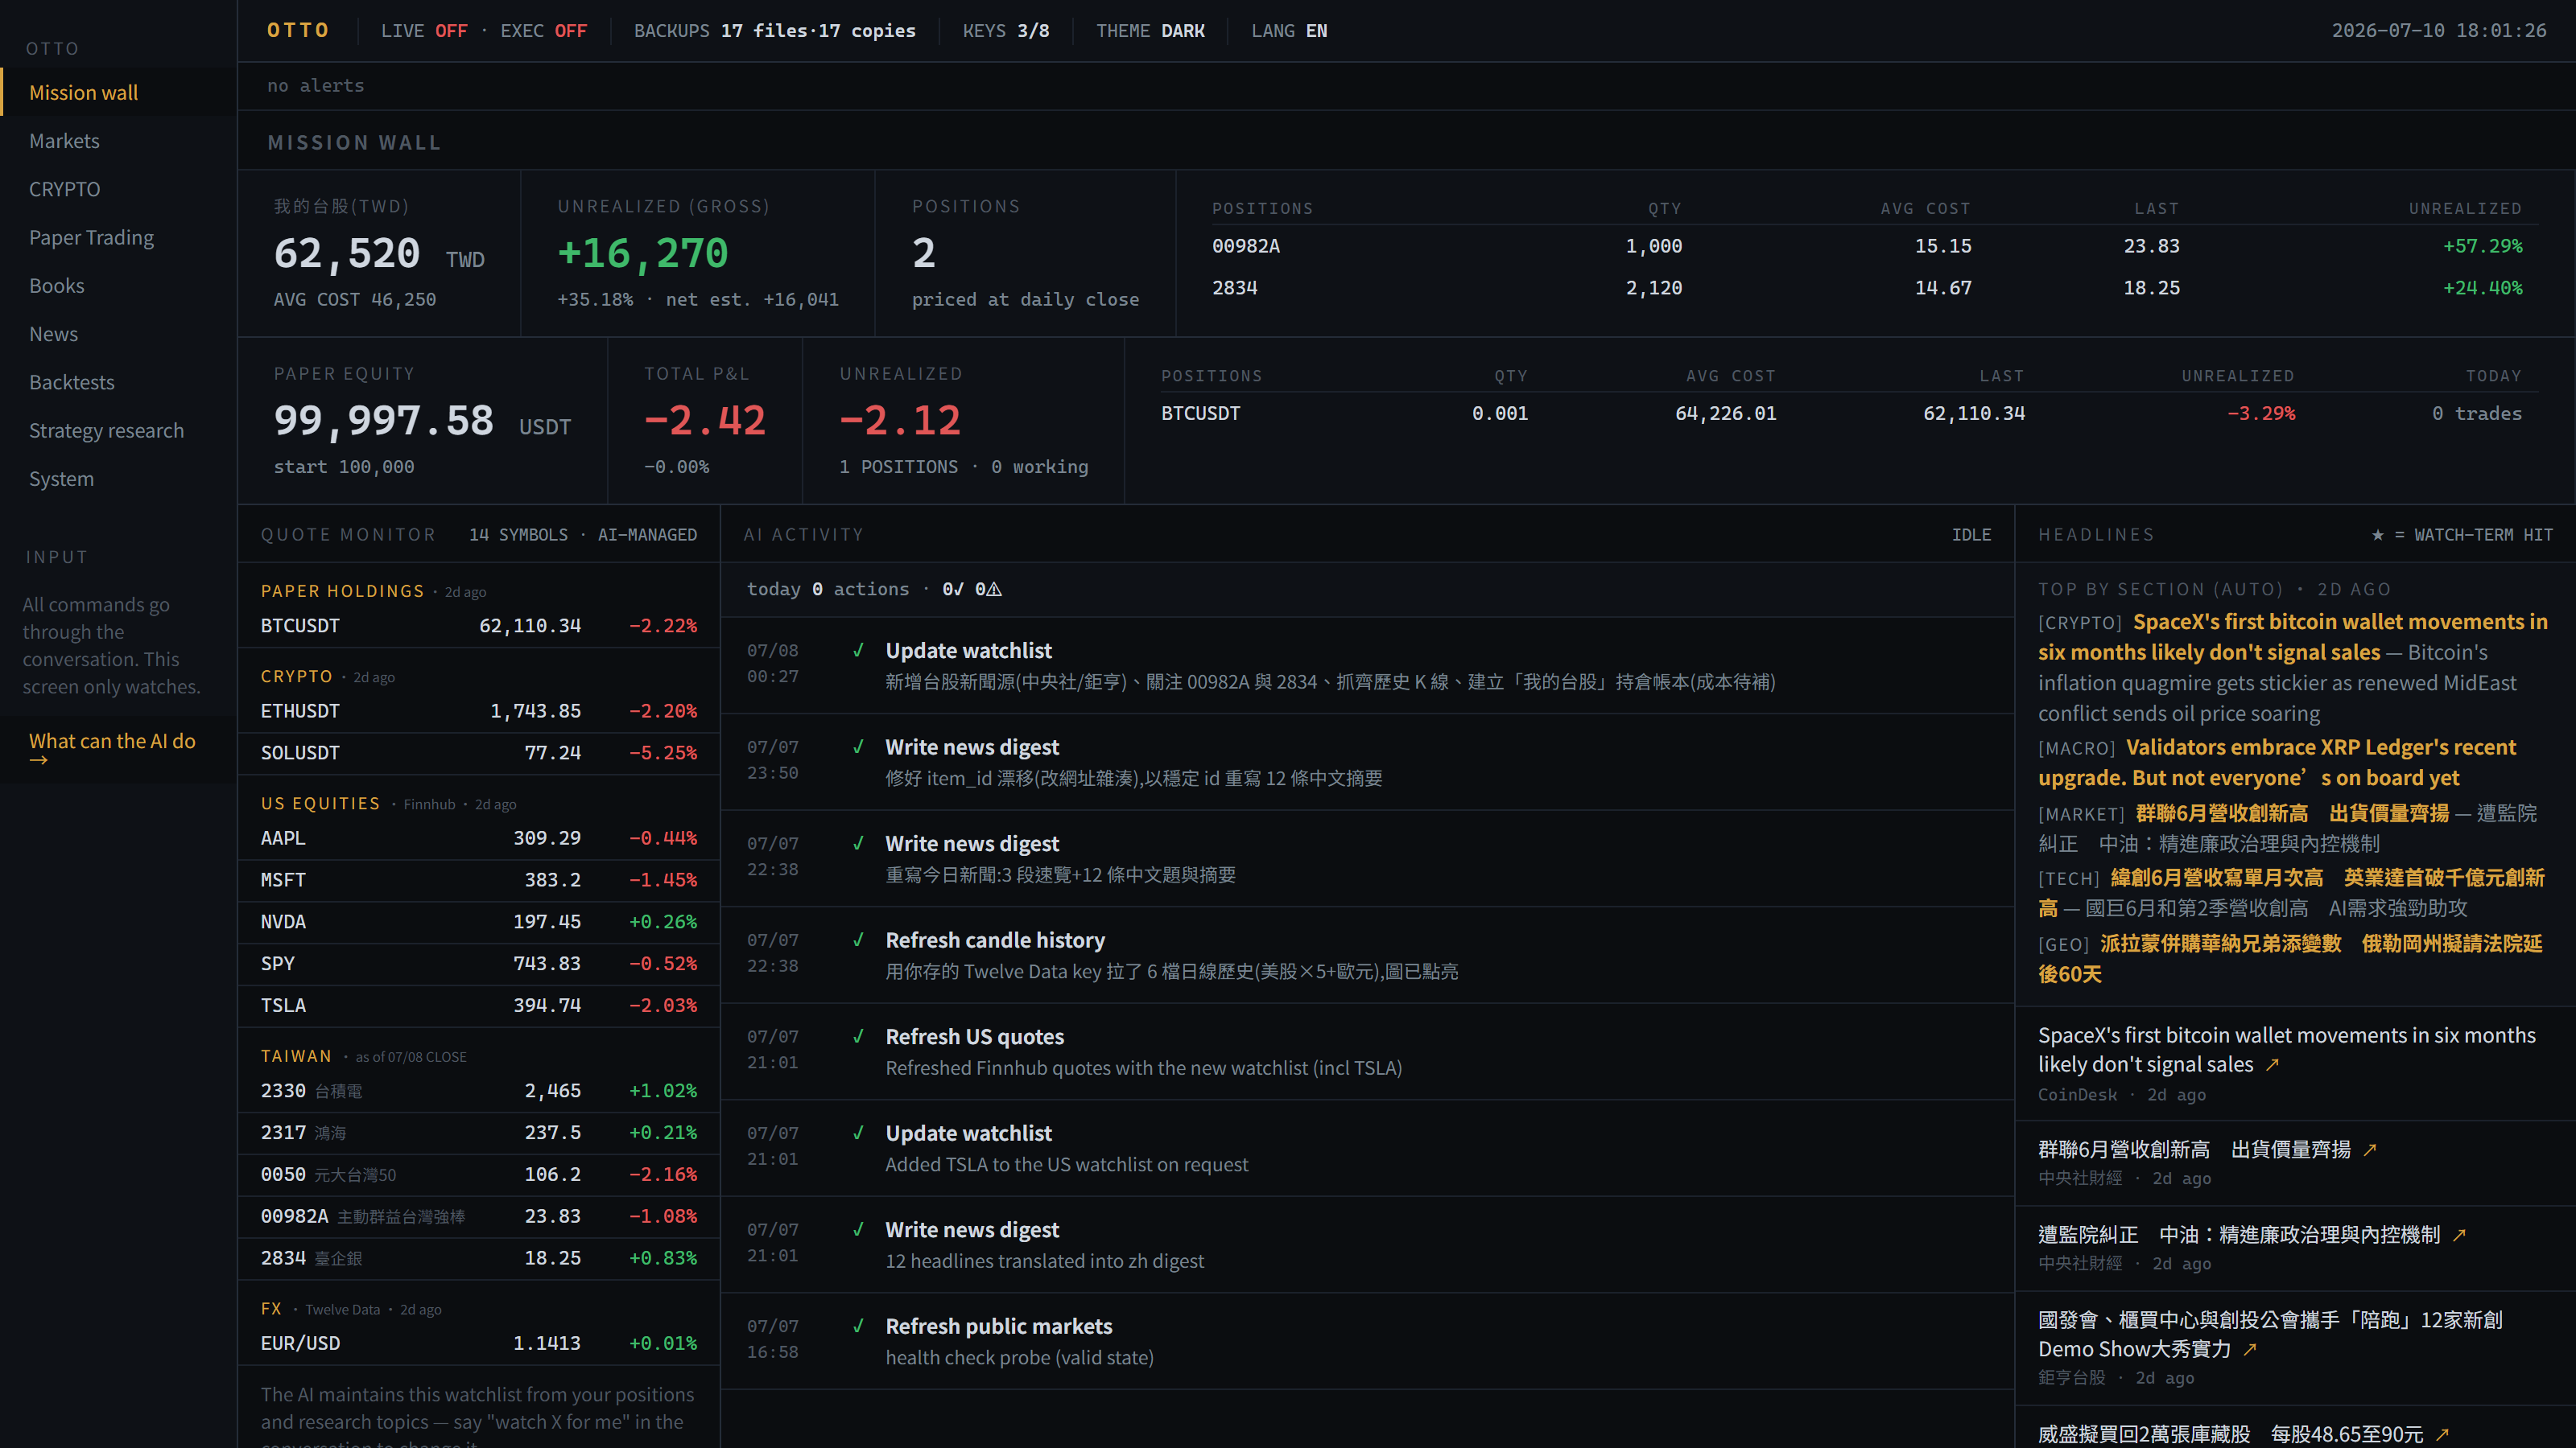Select the AAPL quote row
The height and width of the screenshot is (1448, 2576).
(x=478, y=838)
